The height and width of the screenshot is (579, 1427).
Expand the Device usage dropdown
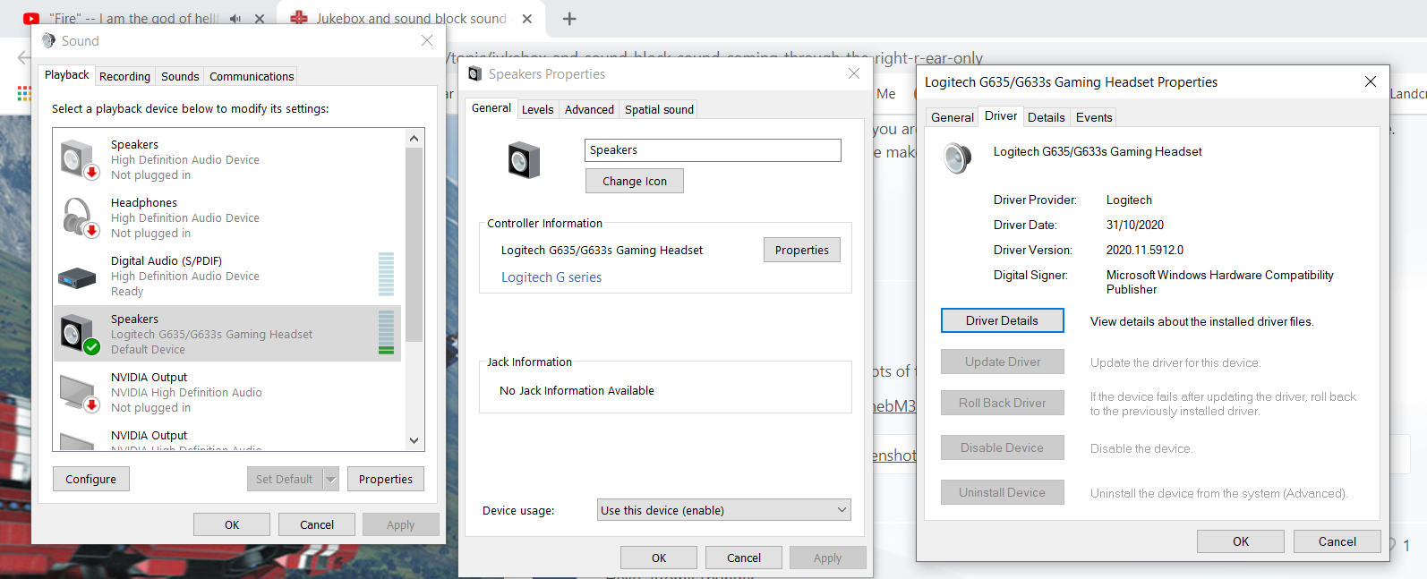pyautogui.click(x=723, y=510)
